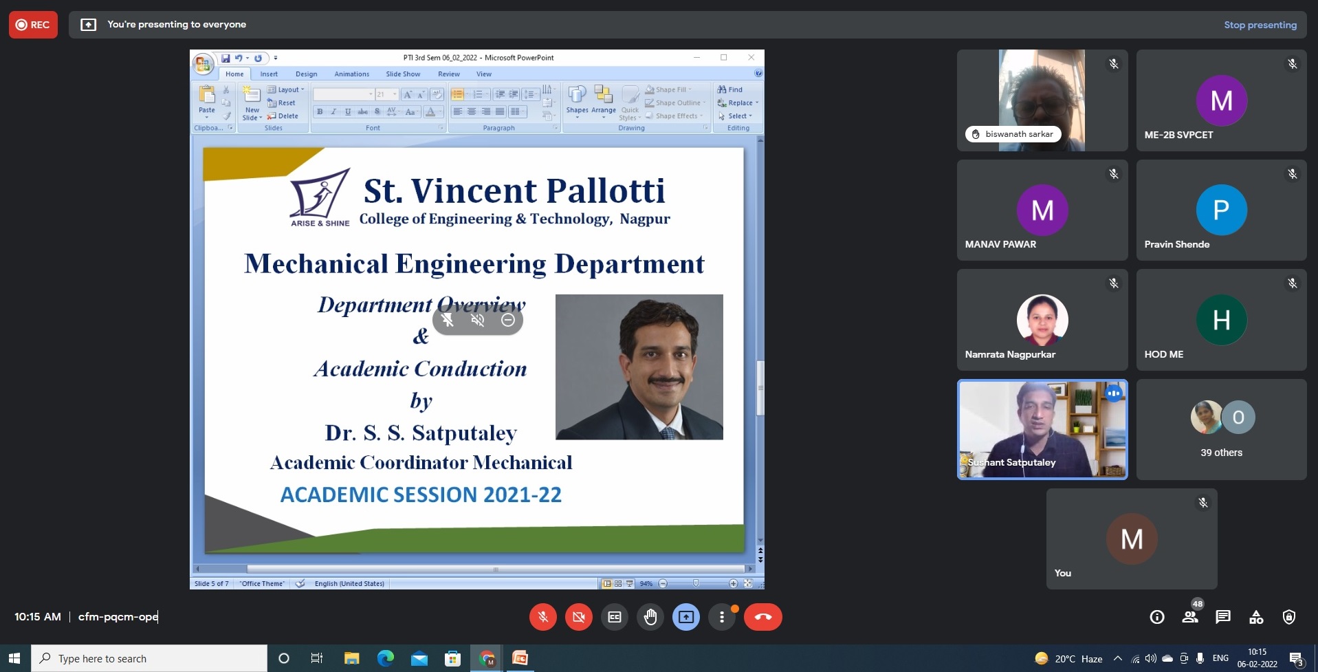Image resolution: width=1318 pixels, height=672 pixels.
Task: Undo last action in quick access toolbar
Action: 239,58
